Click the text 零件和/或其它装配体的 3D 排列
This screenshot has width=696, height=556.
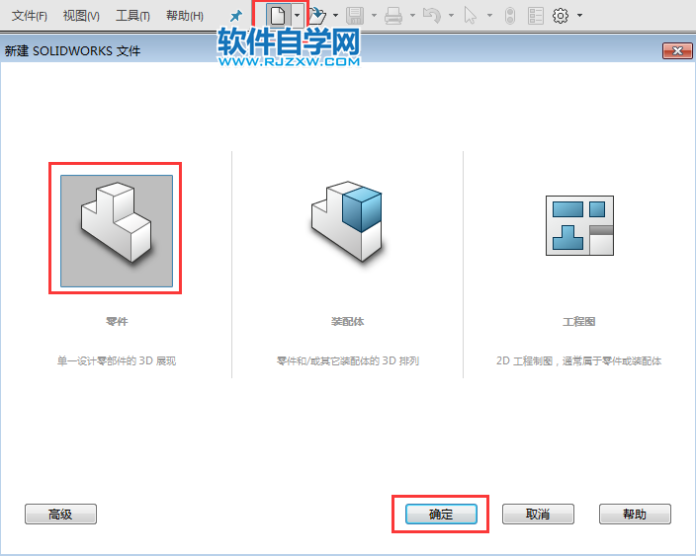[x=348, y=360]
